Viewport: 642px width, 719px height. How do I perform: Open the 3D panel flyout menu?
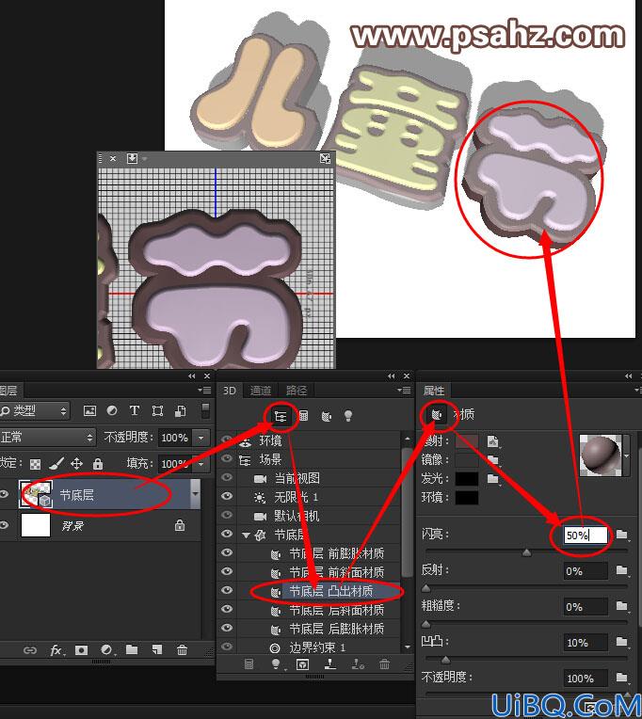click(404, 391)
